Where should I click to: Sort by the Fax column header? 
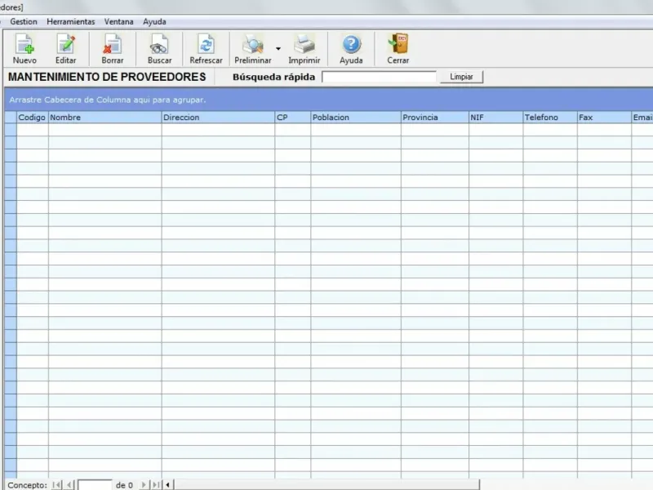tap(604, 117)
